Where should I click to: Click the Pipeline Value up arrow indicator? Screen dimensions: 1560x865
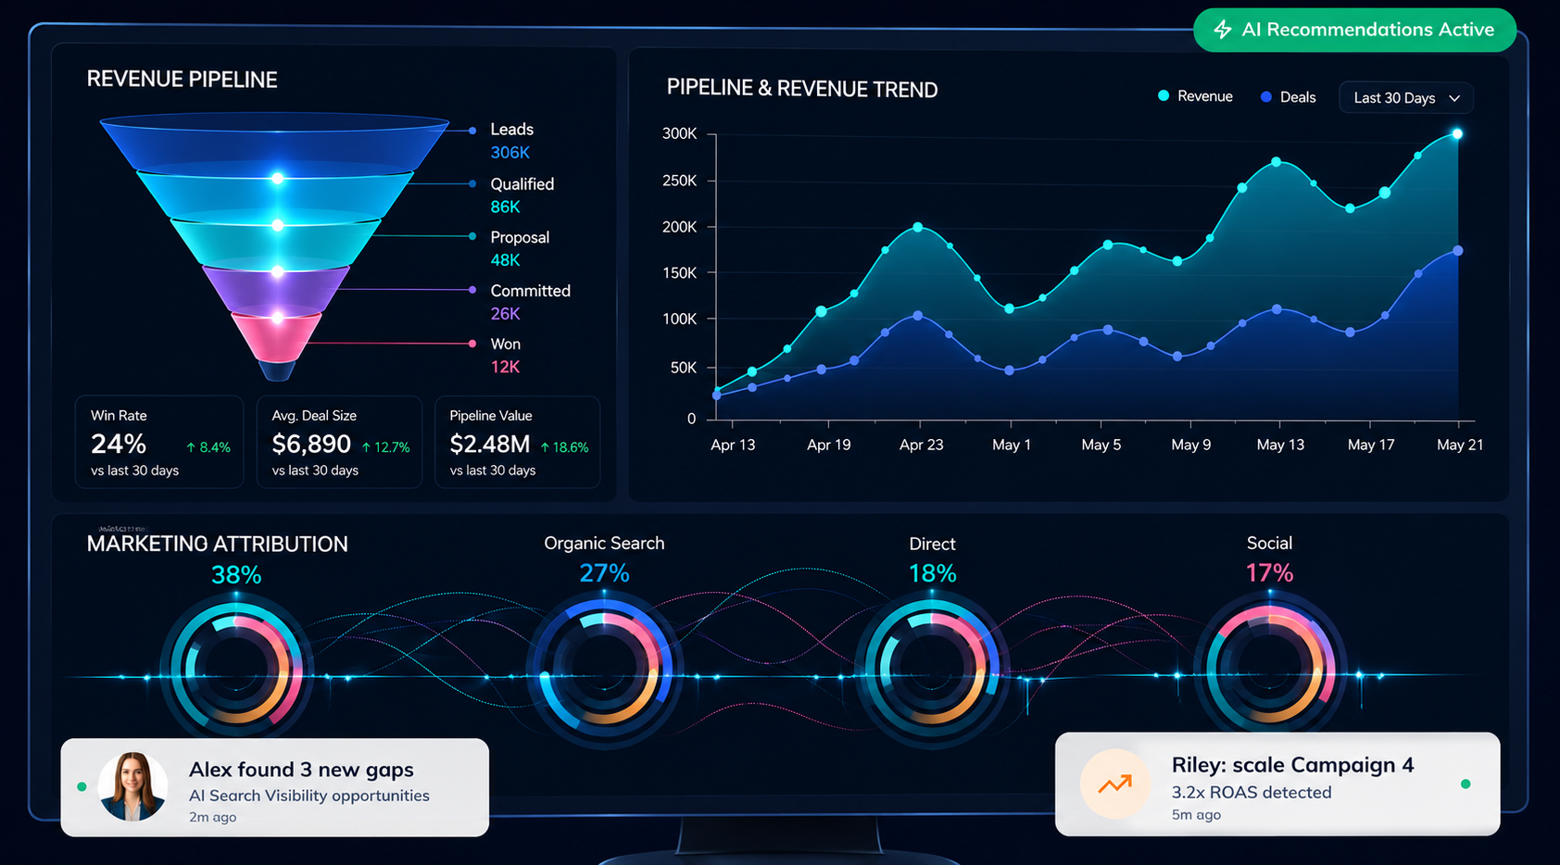(546, 447)
